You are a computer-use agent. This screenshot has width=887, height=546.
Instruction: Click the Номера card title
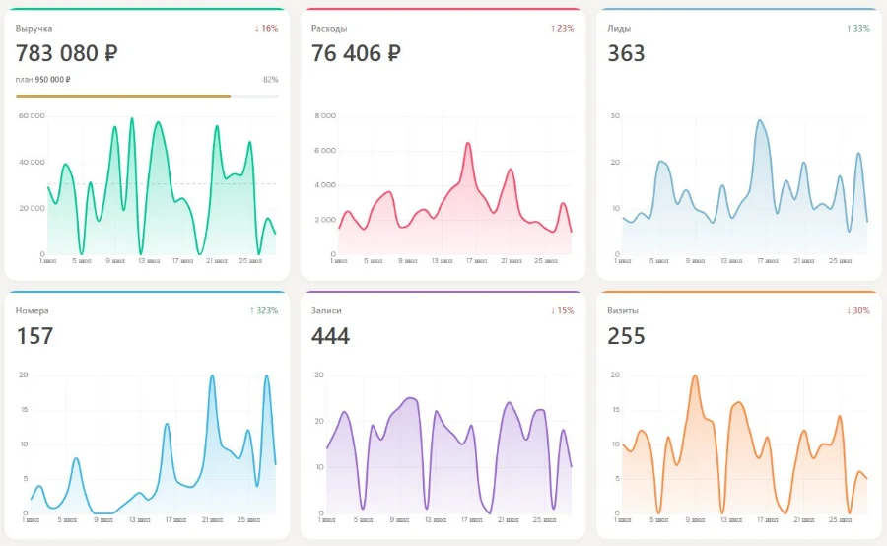32,310
